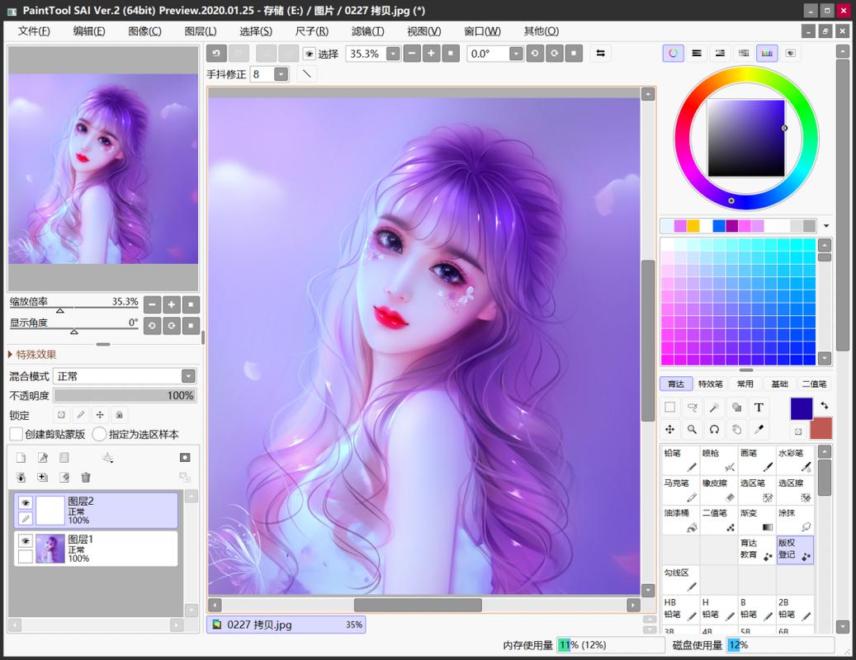Enable the 指定为选区样本 option

point(99,434)
